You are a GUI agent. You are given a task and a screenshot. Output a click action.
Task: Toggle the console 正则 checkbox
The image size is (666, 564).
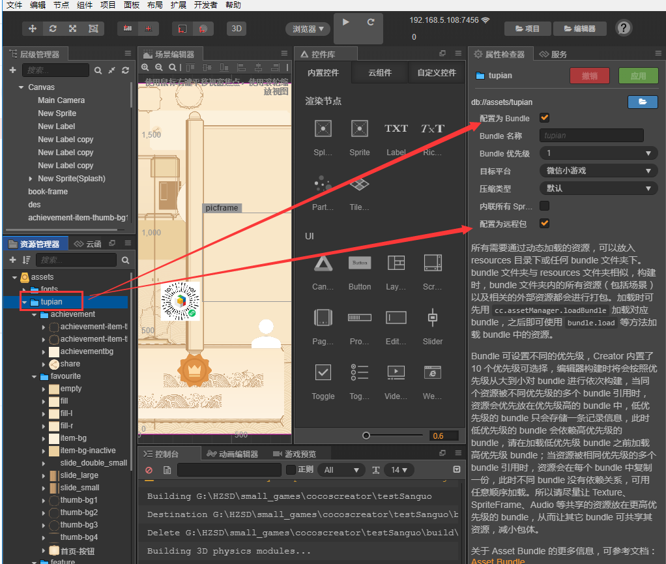coord(291,469)
